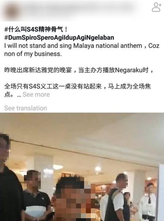Tap the person in white shirt and tie
Viewport: 164px width, 221px height.
coord(148,202)
